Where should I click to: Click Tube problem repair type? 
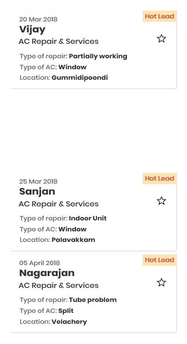coord(93,300)
